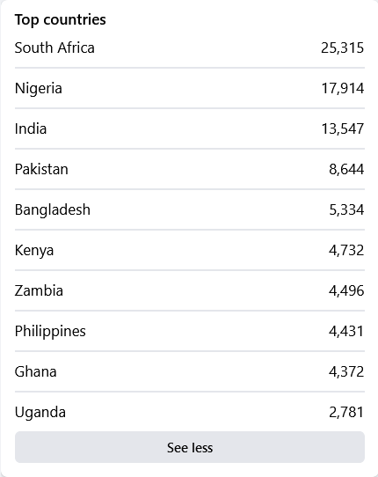Click the 5,334 count for Bangladesh
378x477 pixels.
click(346, 210)
